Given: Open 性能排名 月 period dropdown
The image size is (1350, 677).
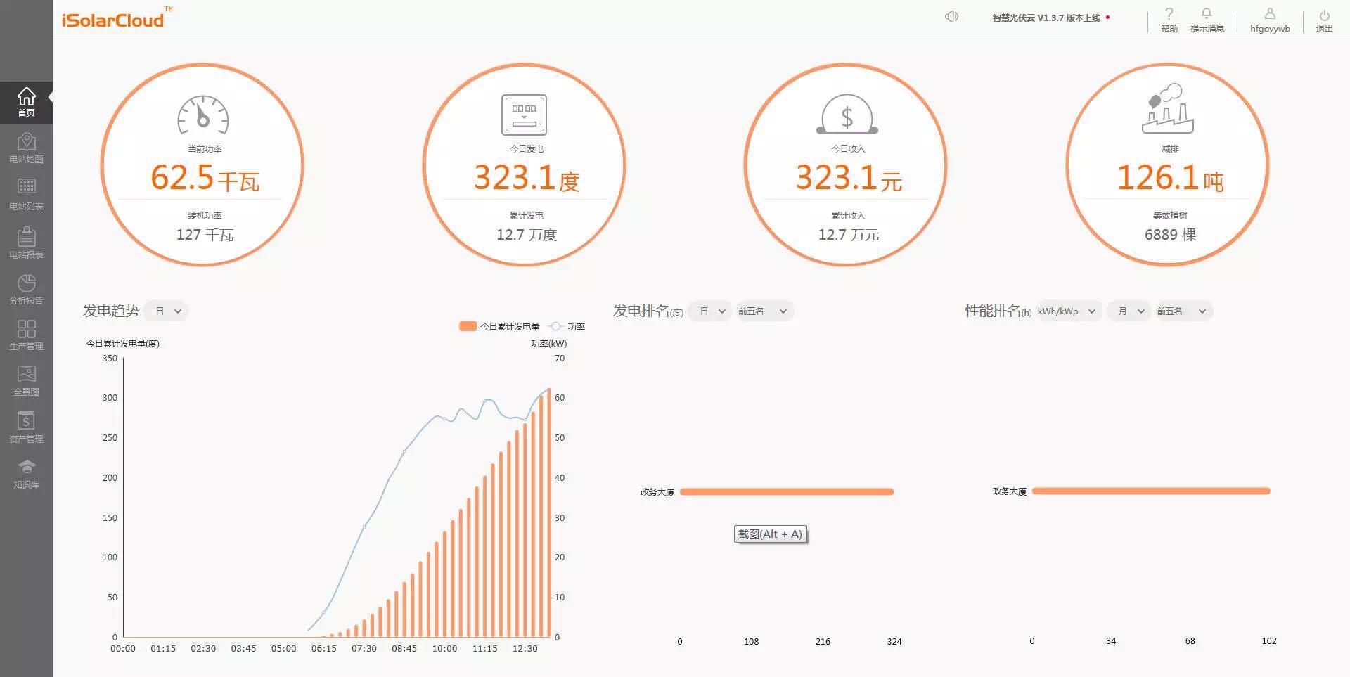Looking at the screenshot, I should tap(1130, 311).
